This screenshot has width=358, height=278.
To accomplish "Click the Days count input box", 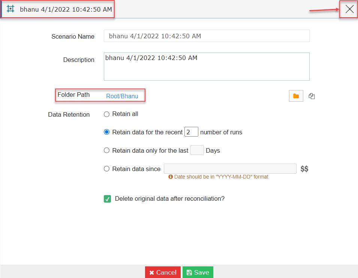I will click(197, 150).
